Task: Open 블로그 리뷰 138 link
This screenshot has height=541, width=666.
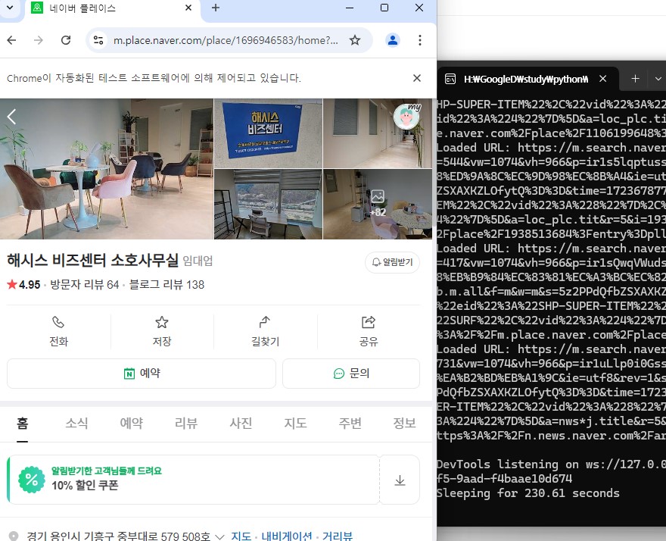Action: click(x=166, y=285)
